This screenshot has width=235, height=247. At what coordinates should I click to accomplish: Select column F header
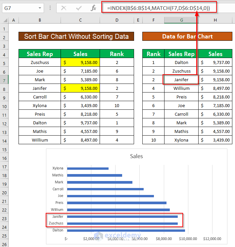(x=153, y=20)
